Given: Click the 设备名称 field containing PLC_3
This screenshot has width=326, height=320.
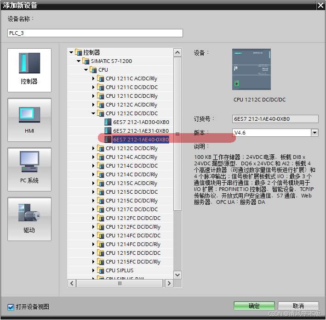Looking at the screenshot, I should (95, 33).
